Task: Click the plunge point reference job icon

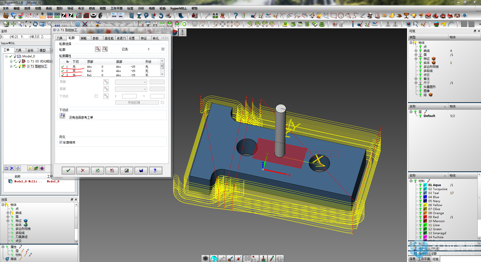Action: 62,116
